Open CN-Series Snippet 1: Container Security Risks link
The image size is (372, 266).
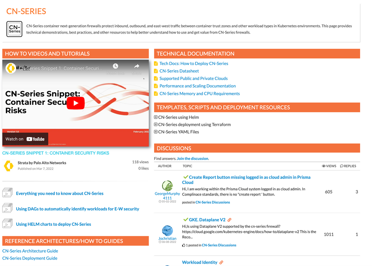[56, 153]
